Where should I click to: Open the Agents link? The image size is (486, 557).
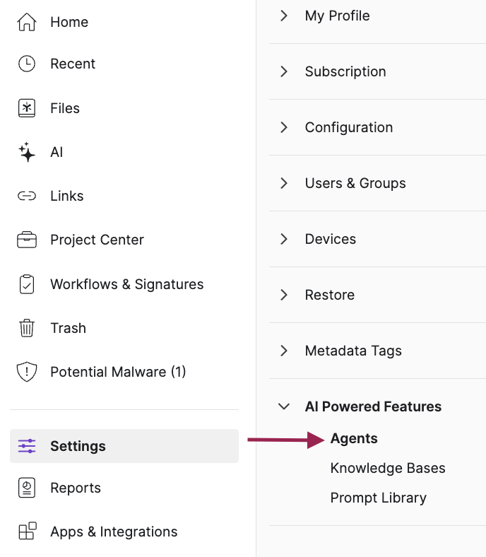pyautogui.click(x=354, y=438)
